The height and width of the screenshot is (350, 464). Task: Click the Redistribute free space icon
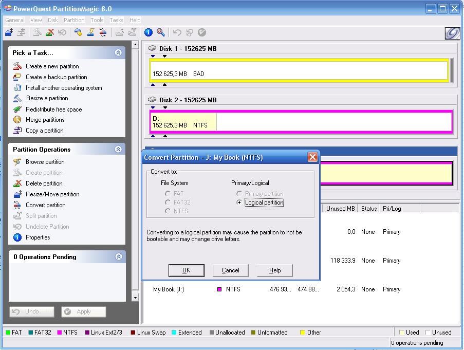click(17, 109)
